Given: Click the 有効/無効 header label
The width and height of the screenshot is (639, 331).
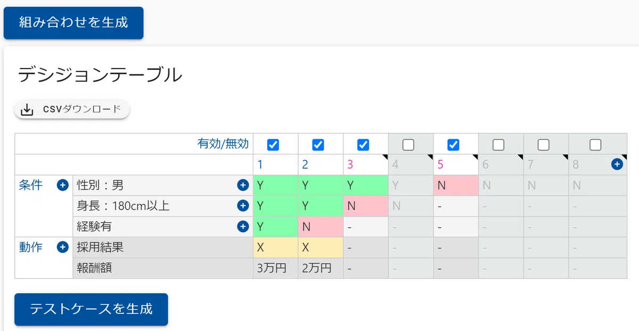Looking at the screenshot, I should click(223, 144).
